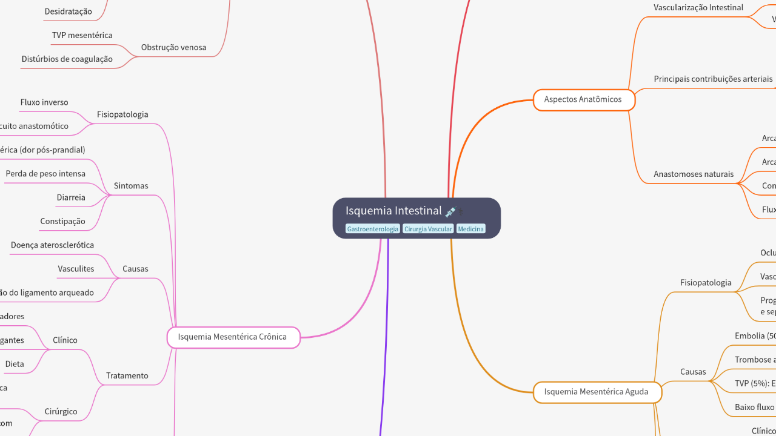Click the Desidratação node
776x436 pixels.
tap(68, 12)
